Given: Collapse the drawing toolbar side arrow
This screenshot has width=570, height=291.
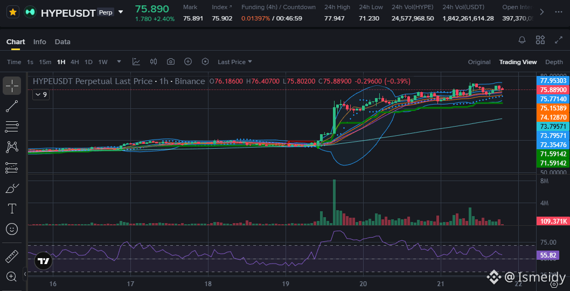Looking at the screenshot, I should pos(25,274).
